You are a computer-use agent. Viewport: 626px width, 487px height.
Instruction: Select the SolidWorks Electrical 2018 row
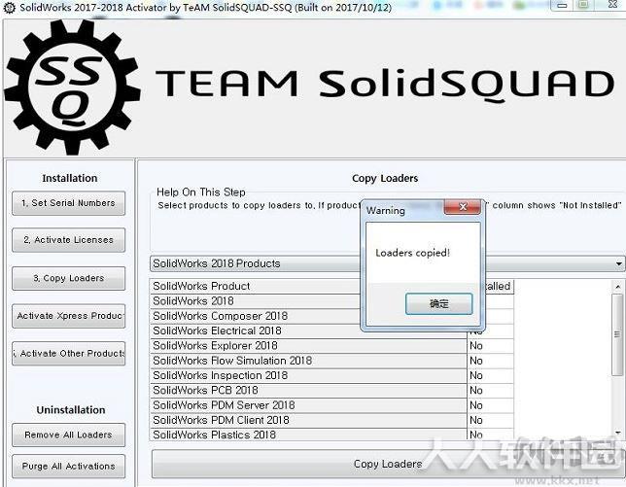tap(308, 330)
